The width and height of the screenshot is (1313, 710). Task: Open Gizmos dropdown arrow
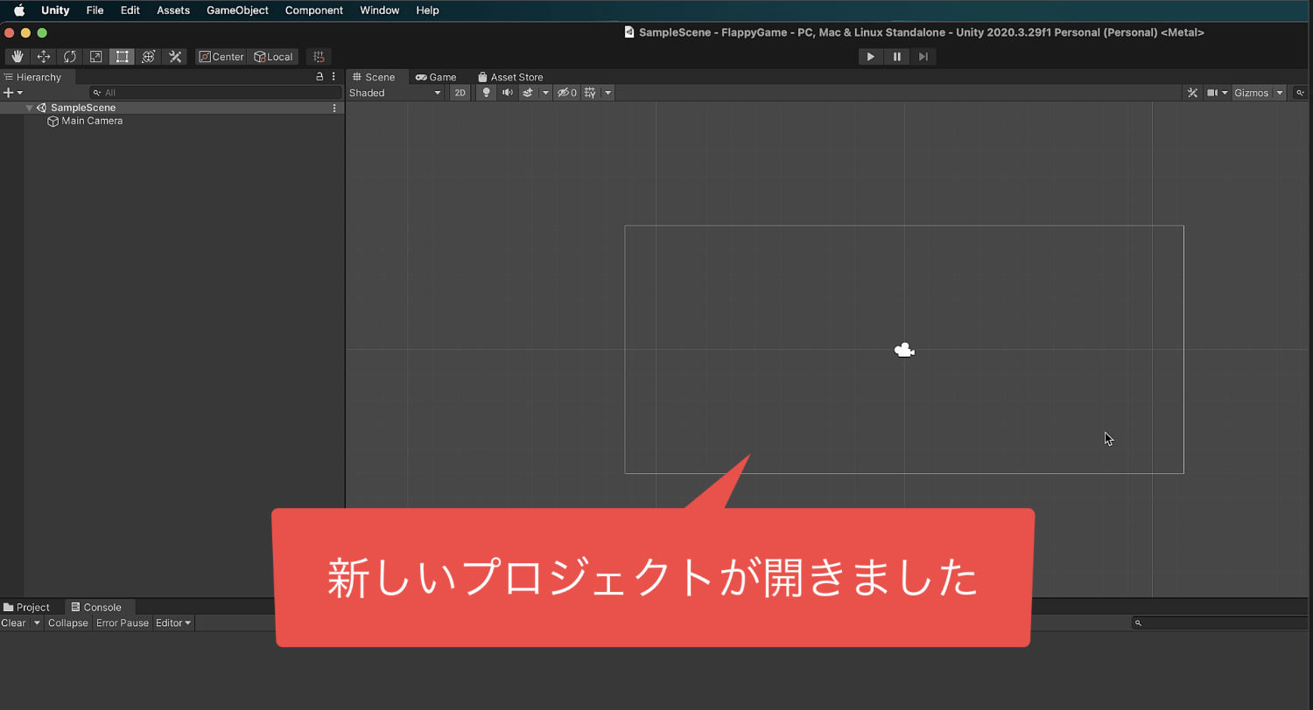click(x=1280, y=93)
